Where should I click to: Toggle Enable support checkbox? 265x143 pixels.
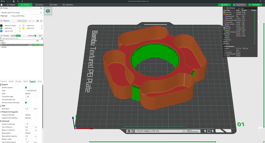(26, 87)
